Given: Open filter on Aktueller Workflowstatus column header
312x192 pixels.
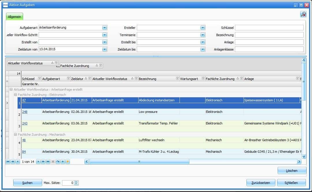Looking at the screenshot, I should (x=136, y=79).
